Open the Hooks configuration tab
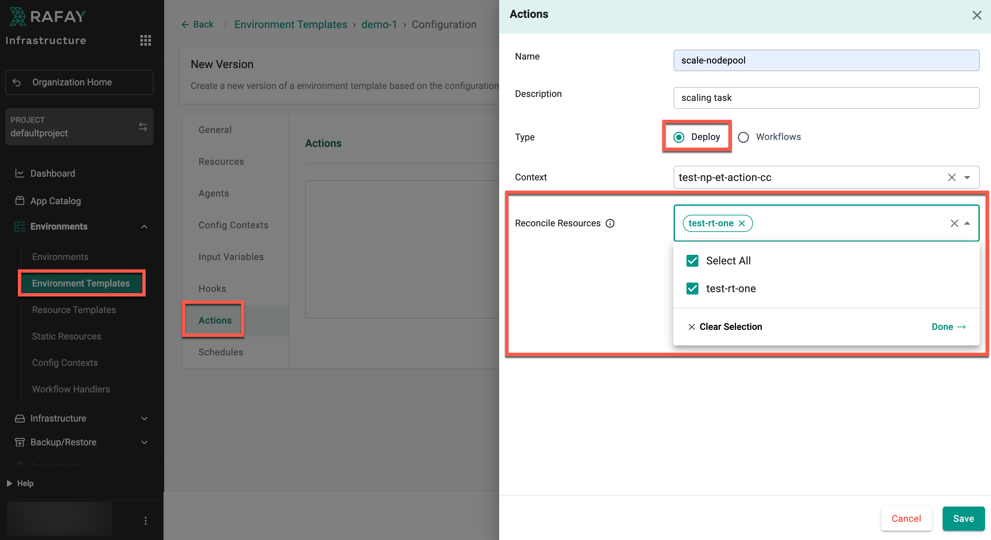 [212, 289]
